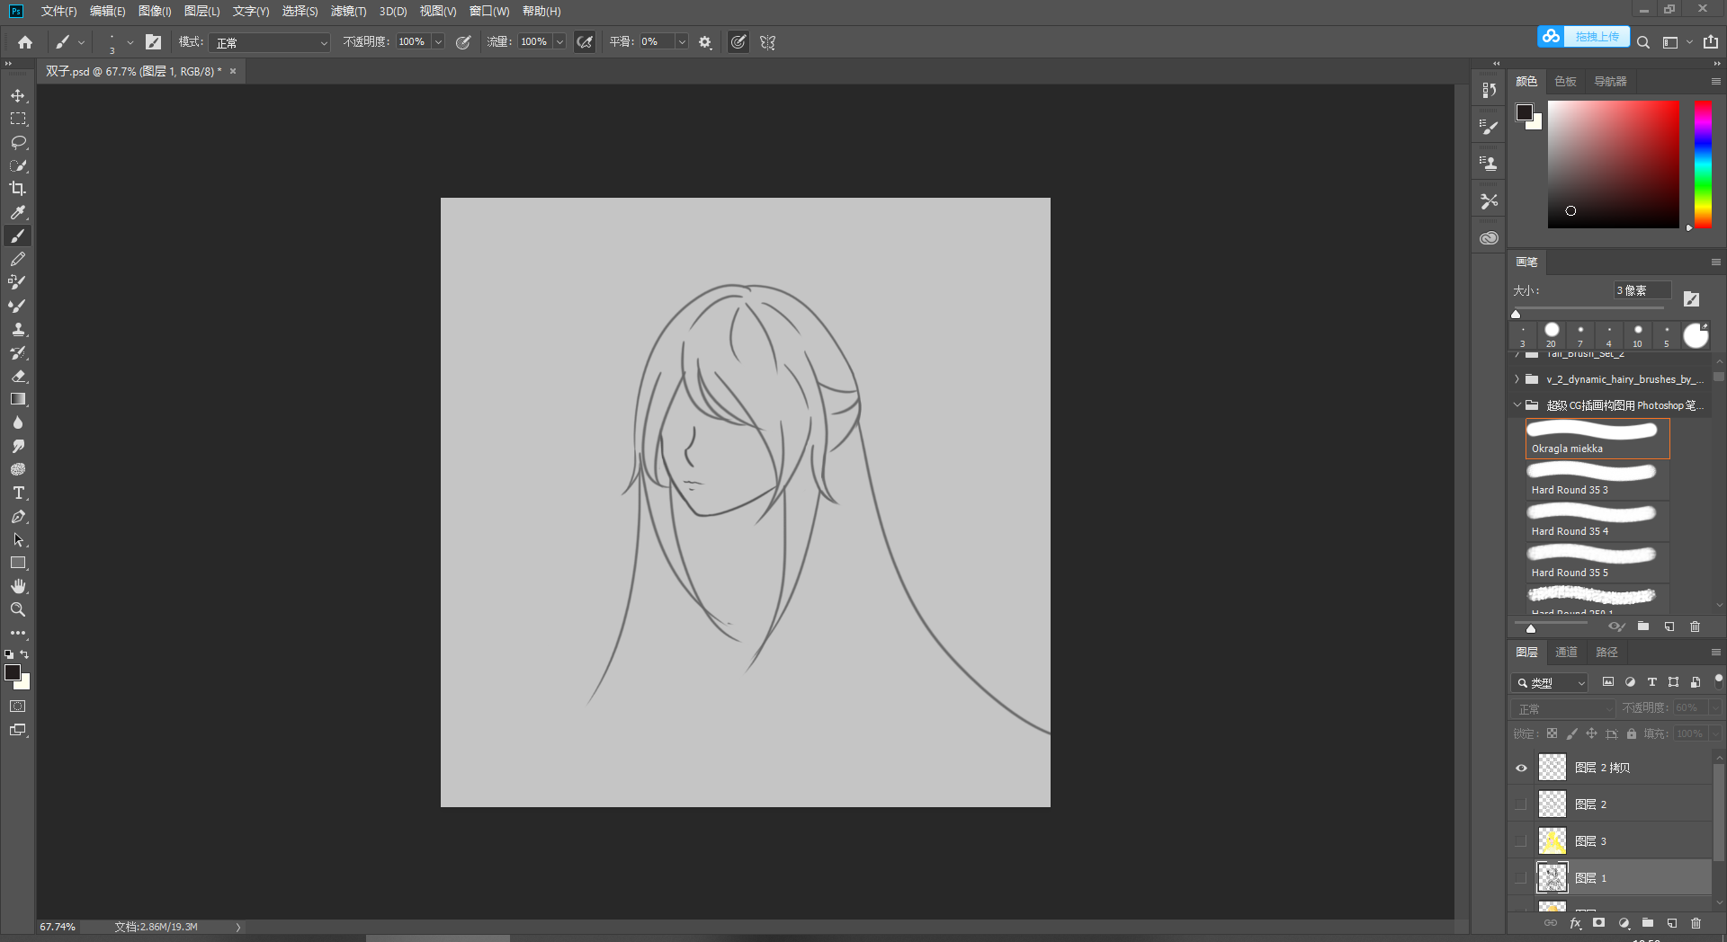Expand v_2_dynamic_hairy_brushes folder
Screen dimensions: 1727x942
[x=1517, y=379]
